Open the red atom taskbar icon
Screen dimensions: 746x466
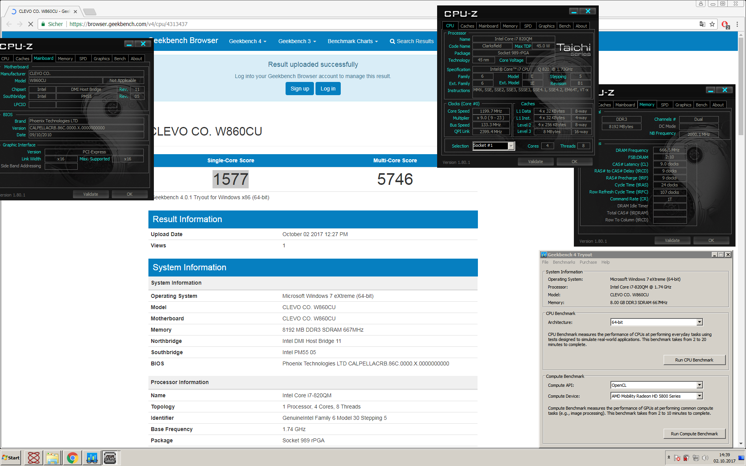pyautogui.click(x=33, y=458)
